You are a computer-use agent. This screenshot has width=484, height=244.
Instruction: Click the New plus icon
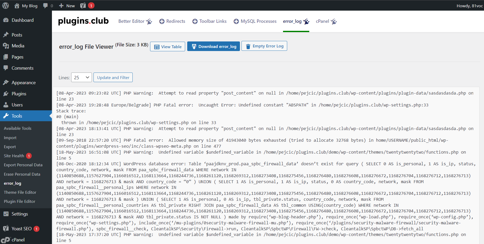[61, 6]
